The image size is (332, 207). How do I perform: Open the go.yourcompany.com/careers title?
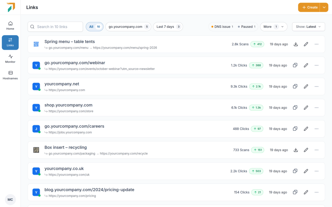74,126
